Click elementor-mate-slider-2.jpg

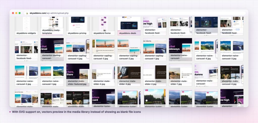click(x=155, y=75)
